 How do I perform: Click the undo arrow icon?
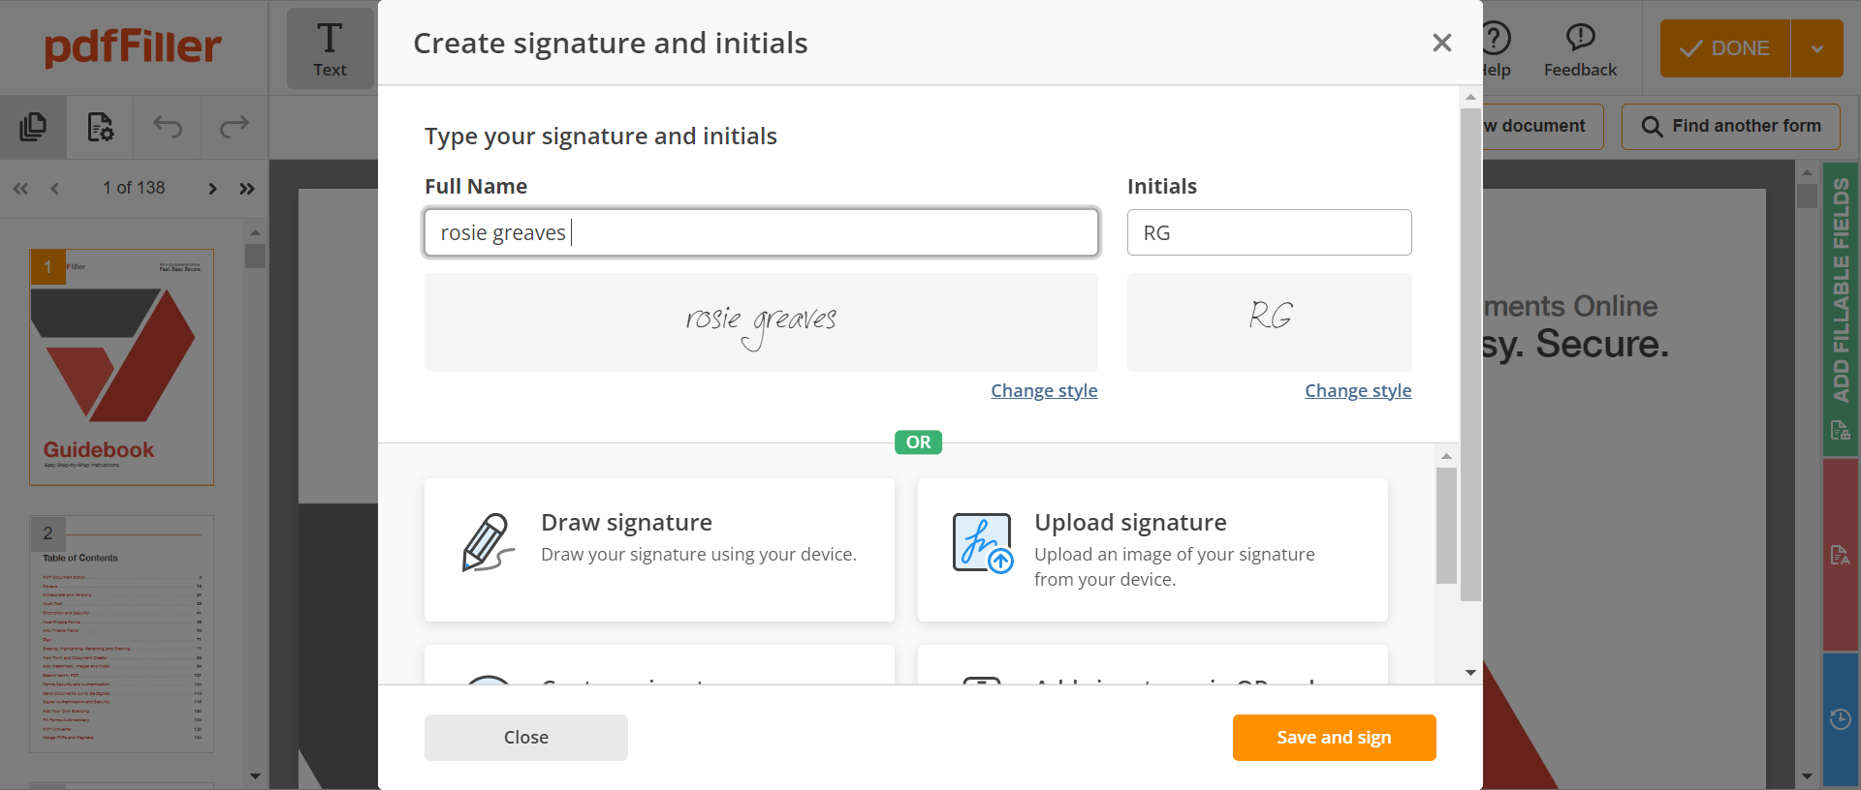click(x=168, y=127)
